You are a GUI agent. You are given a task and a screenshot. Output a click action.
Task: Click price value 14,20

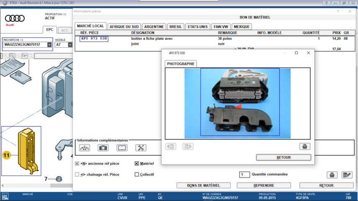click(x=337, y=39)
